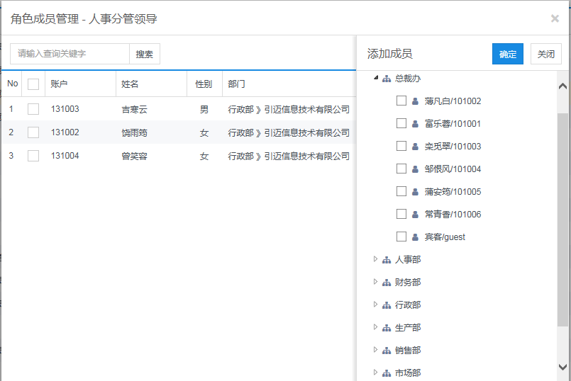This screenshot has width=571, height=381.
Task: Click the department icon next to 生产部
Action: pos(387,328)
